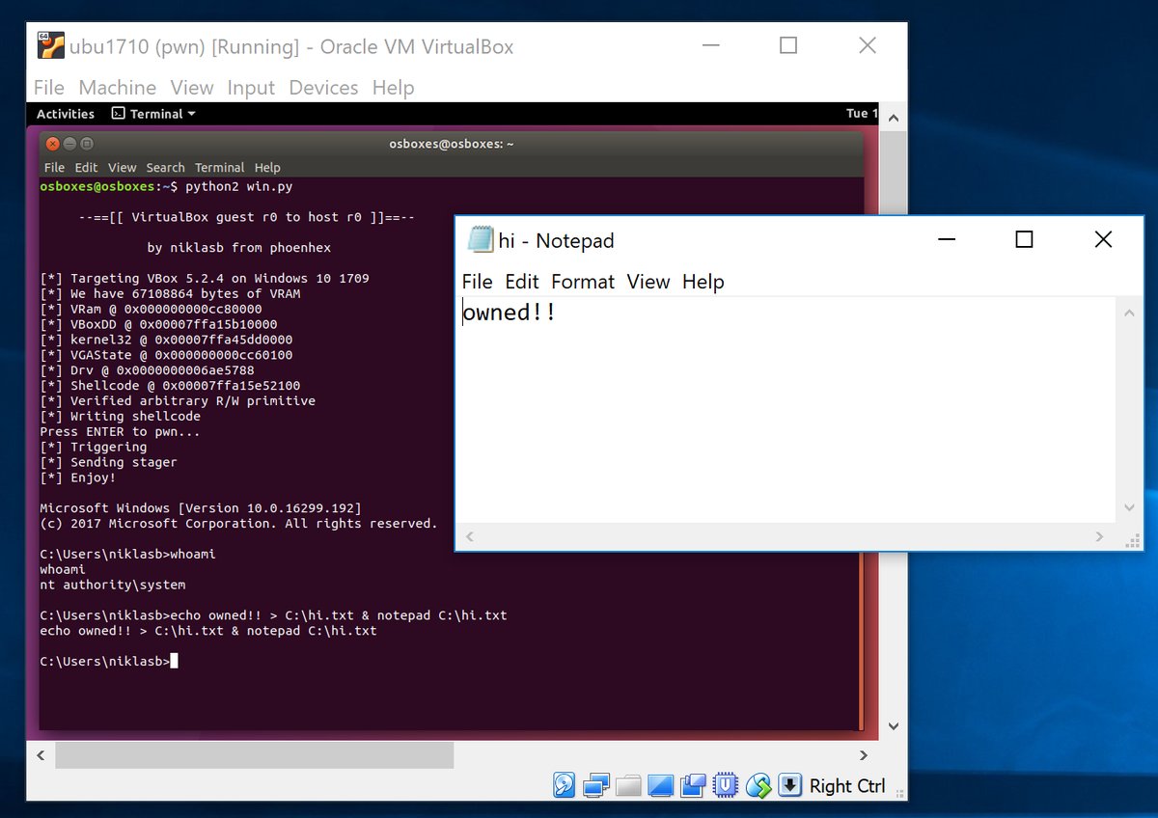
Task: Open VirtualBox Input menu
Action: click(251, 88)
